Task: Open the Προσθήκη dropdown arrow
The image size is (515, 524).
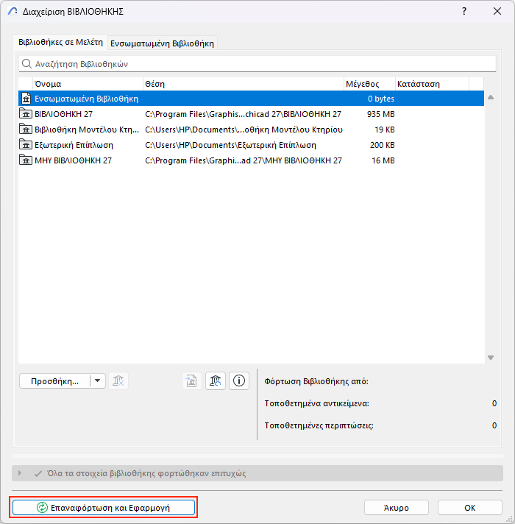Action: 98,380
